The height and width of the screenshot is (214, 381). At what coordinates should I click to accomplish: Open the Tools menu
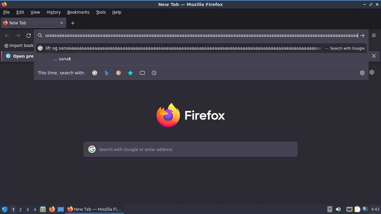(101, 12)
